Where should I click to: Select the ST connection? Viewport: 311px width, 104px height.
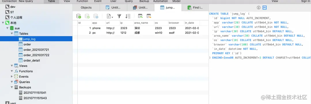[x=12, y=12]
